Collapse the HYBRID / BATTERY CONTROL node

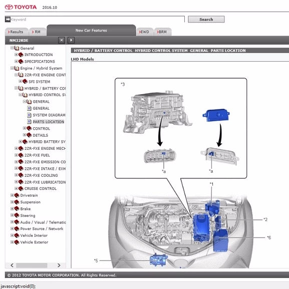click(16, 88)
